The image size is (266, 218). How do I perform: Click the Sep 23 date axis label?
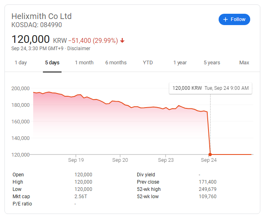coord(166,160)
